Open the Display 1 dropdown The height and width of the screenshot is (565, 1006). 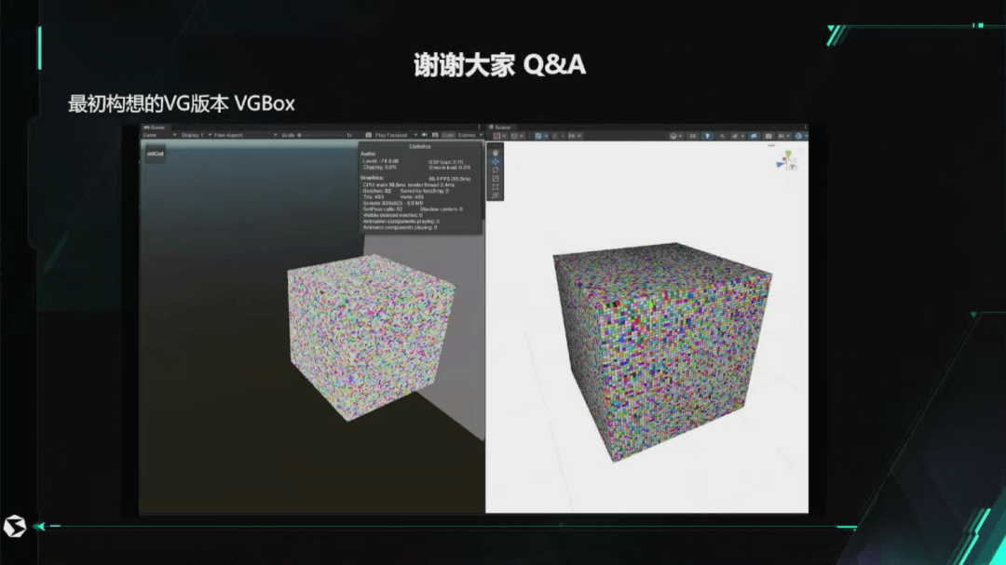(195, 135)
